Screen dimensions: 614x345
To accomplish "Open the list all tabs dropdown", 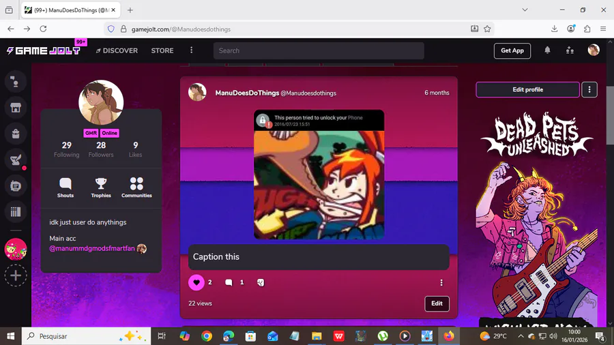I will click(525, 10).
